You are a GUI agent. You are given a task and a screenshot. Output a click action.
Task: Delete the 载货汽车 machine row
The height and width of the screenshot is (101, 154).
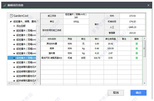(137, 58)
